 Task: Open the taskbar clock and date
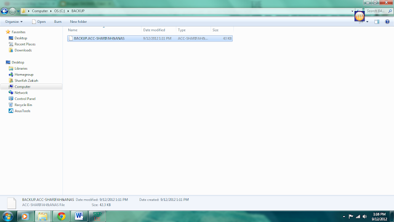pyautogui.click(x=379, y=216)
